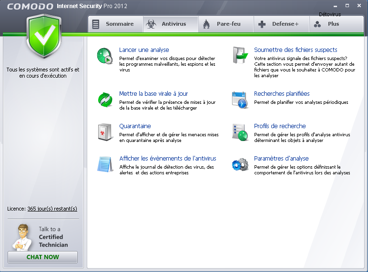This screenshot has width=368, height=272.
Task: Open Afficher les évènements de l'antivirus
Action: coord(168,158)
